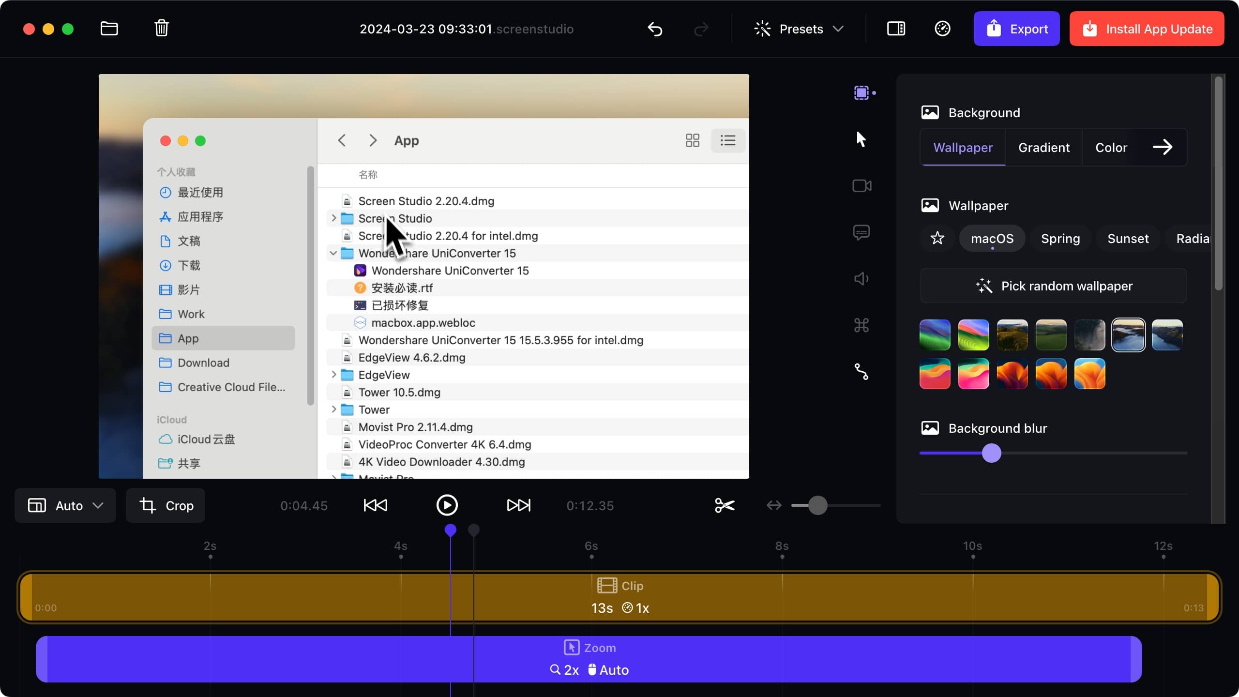This screenshot has height=697, width=1239.
Task: Open the Auto aspect ratio dropdown
Action: [65, 505]
